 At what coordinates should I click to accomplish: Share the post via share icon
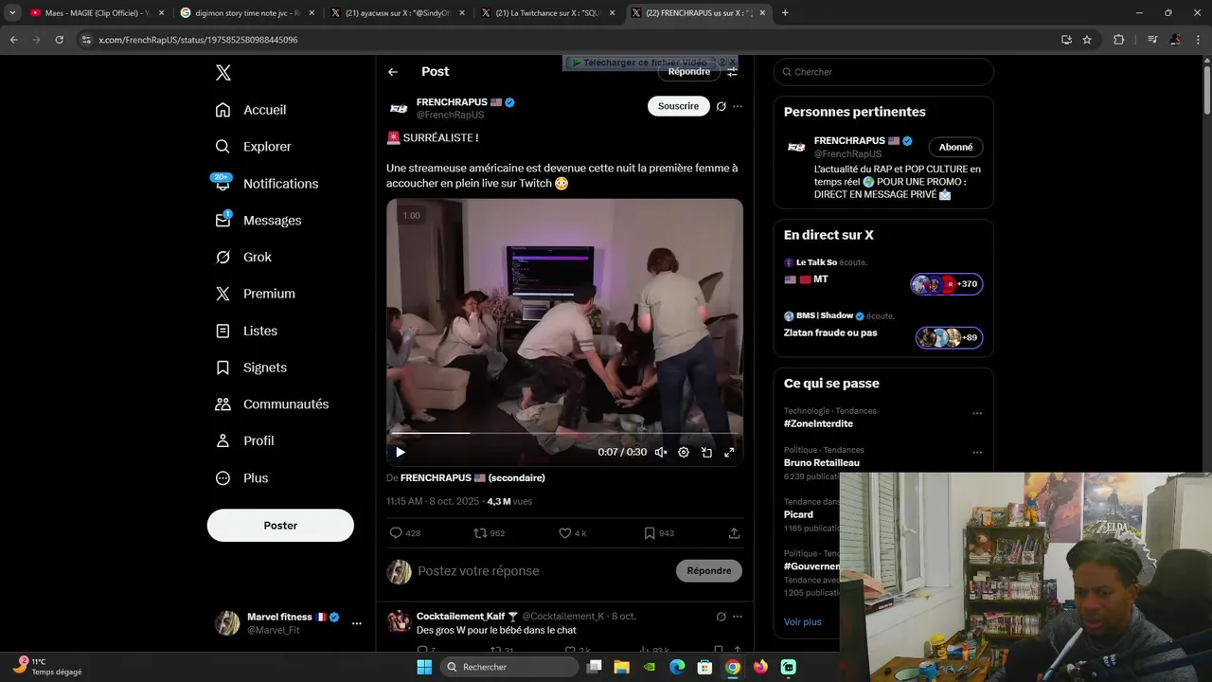[x=734, y=533]
